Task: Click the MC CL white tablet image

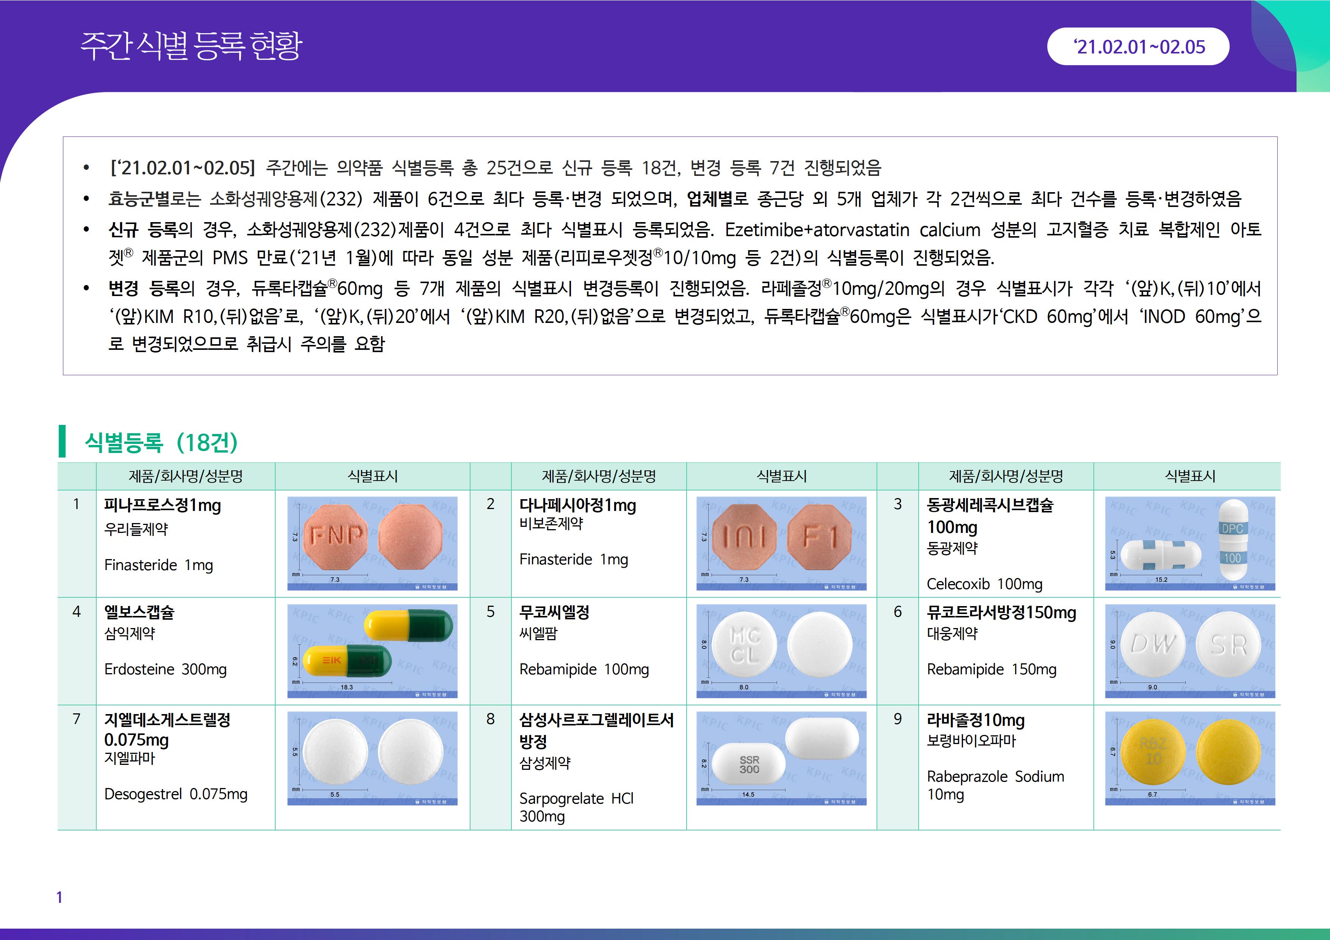Action: [781, 650]
